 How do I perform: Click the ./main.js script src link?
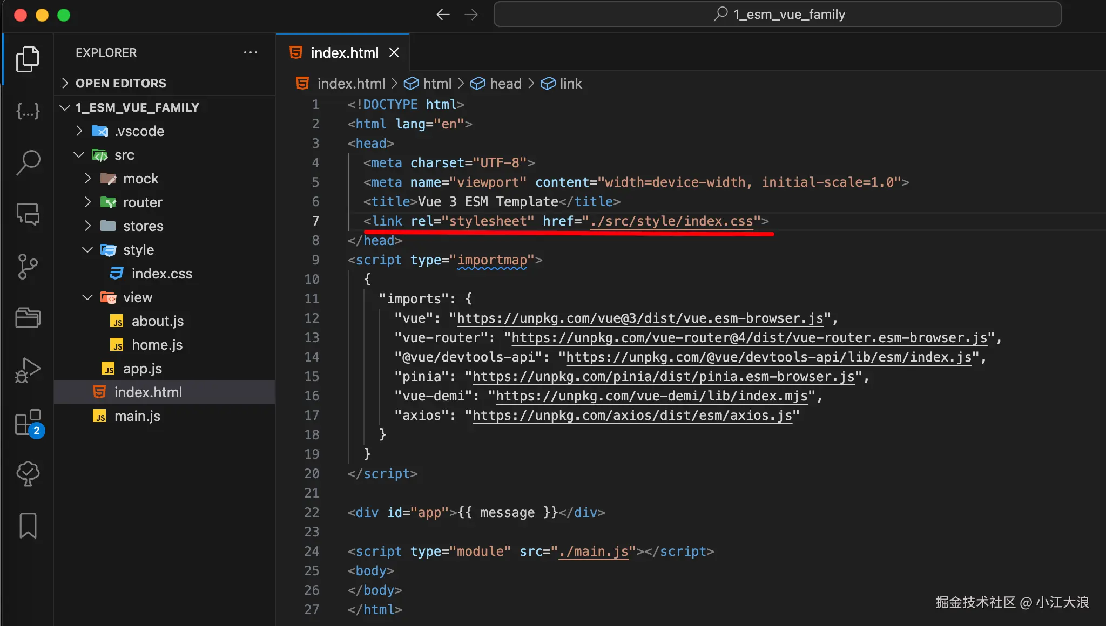(x=593, y=551)
